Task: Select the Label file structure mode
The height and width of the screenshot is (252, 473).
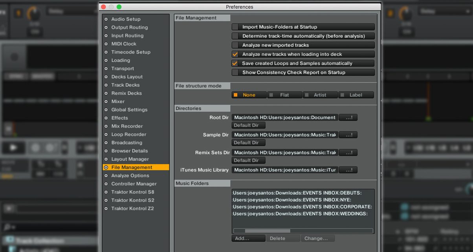Action: pyautogui.click(x=356, y=95)
